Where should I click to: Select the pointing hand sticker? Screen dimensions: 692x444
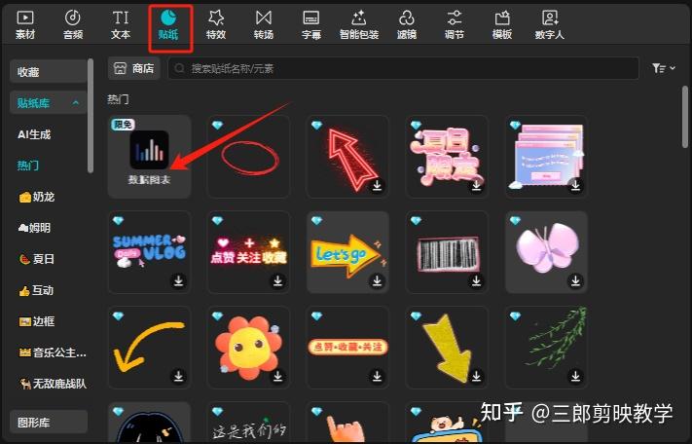click(x=347, y=423)
